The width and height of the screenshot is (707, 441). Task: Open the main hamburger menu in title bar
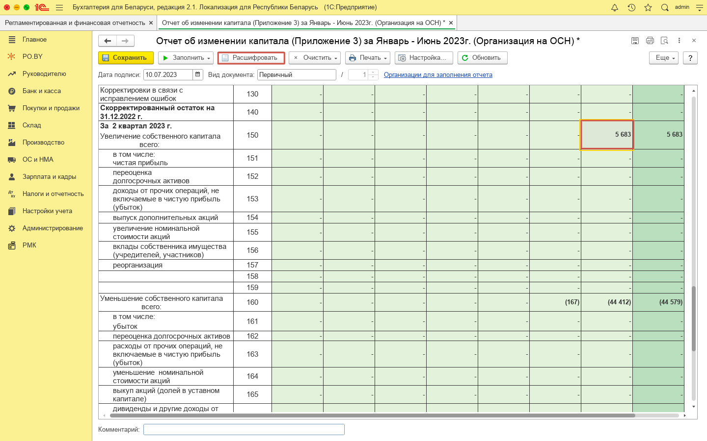point(59,7)
